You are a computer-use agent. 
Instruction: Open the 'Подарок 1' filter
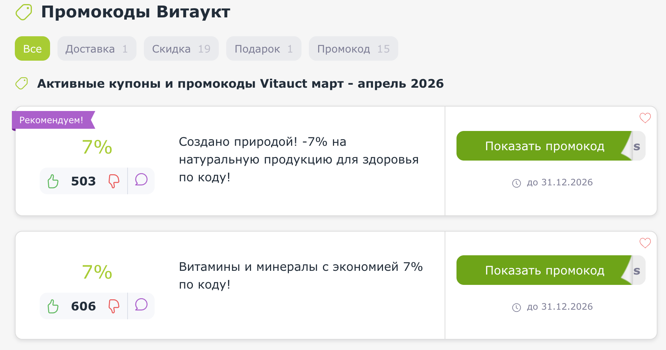263,48
